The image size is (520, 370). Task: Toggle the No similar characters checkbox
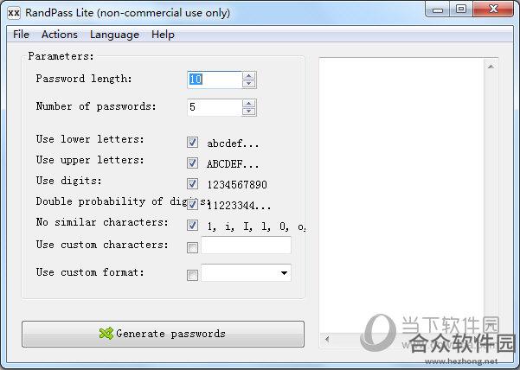(x=192, y=226)
